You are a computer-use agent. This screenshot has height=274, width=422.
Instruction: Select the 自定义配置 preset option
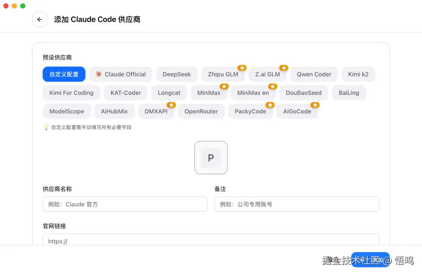coord(64,74)
